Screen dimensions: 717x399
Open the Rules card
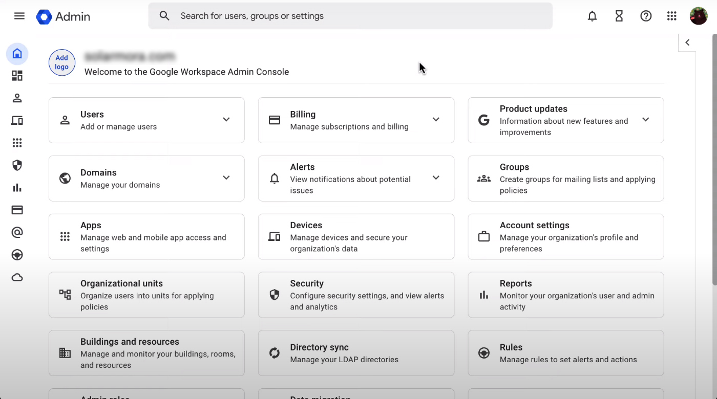[x=566, y=353]
